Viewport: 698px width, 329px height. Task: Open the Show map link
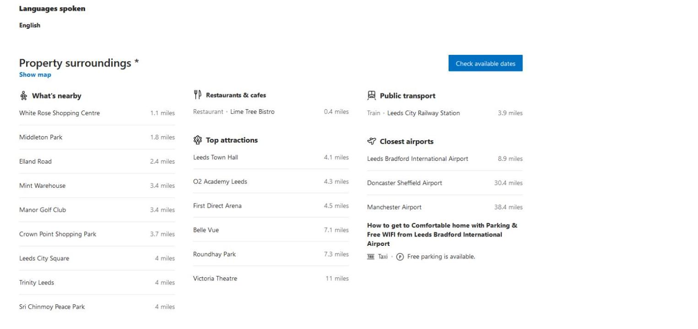click(35, 75)
